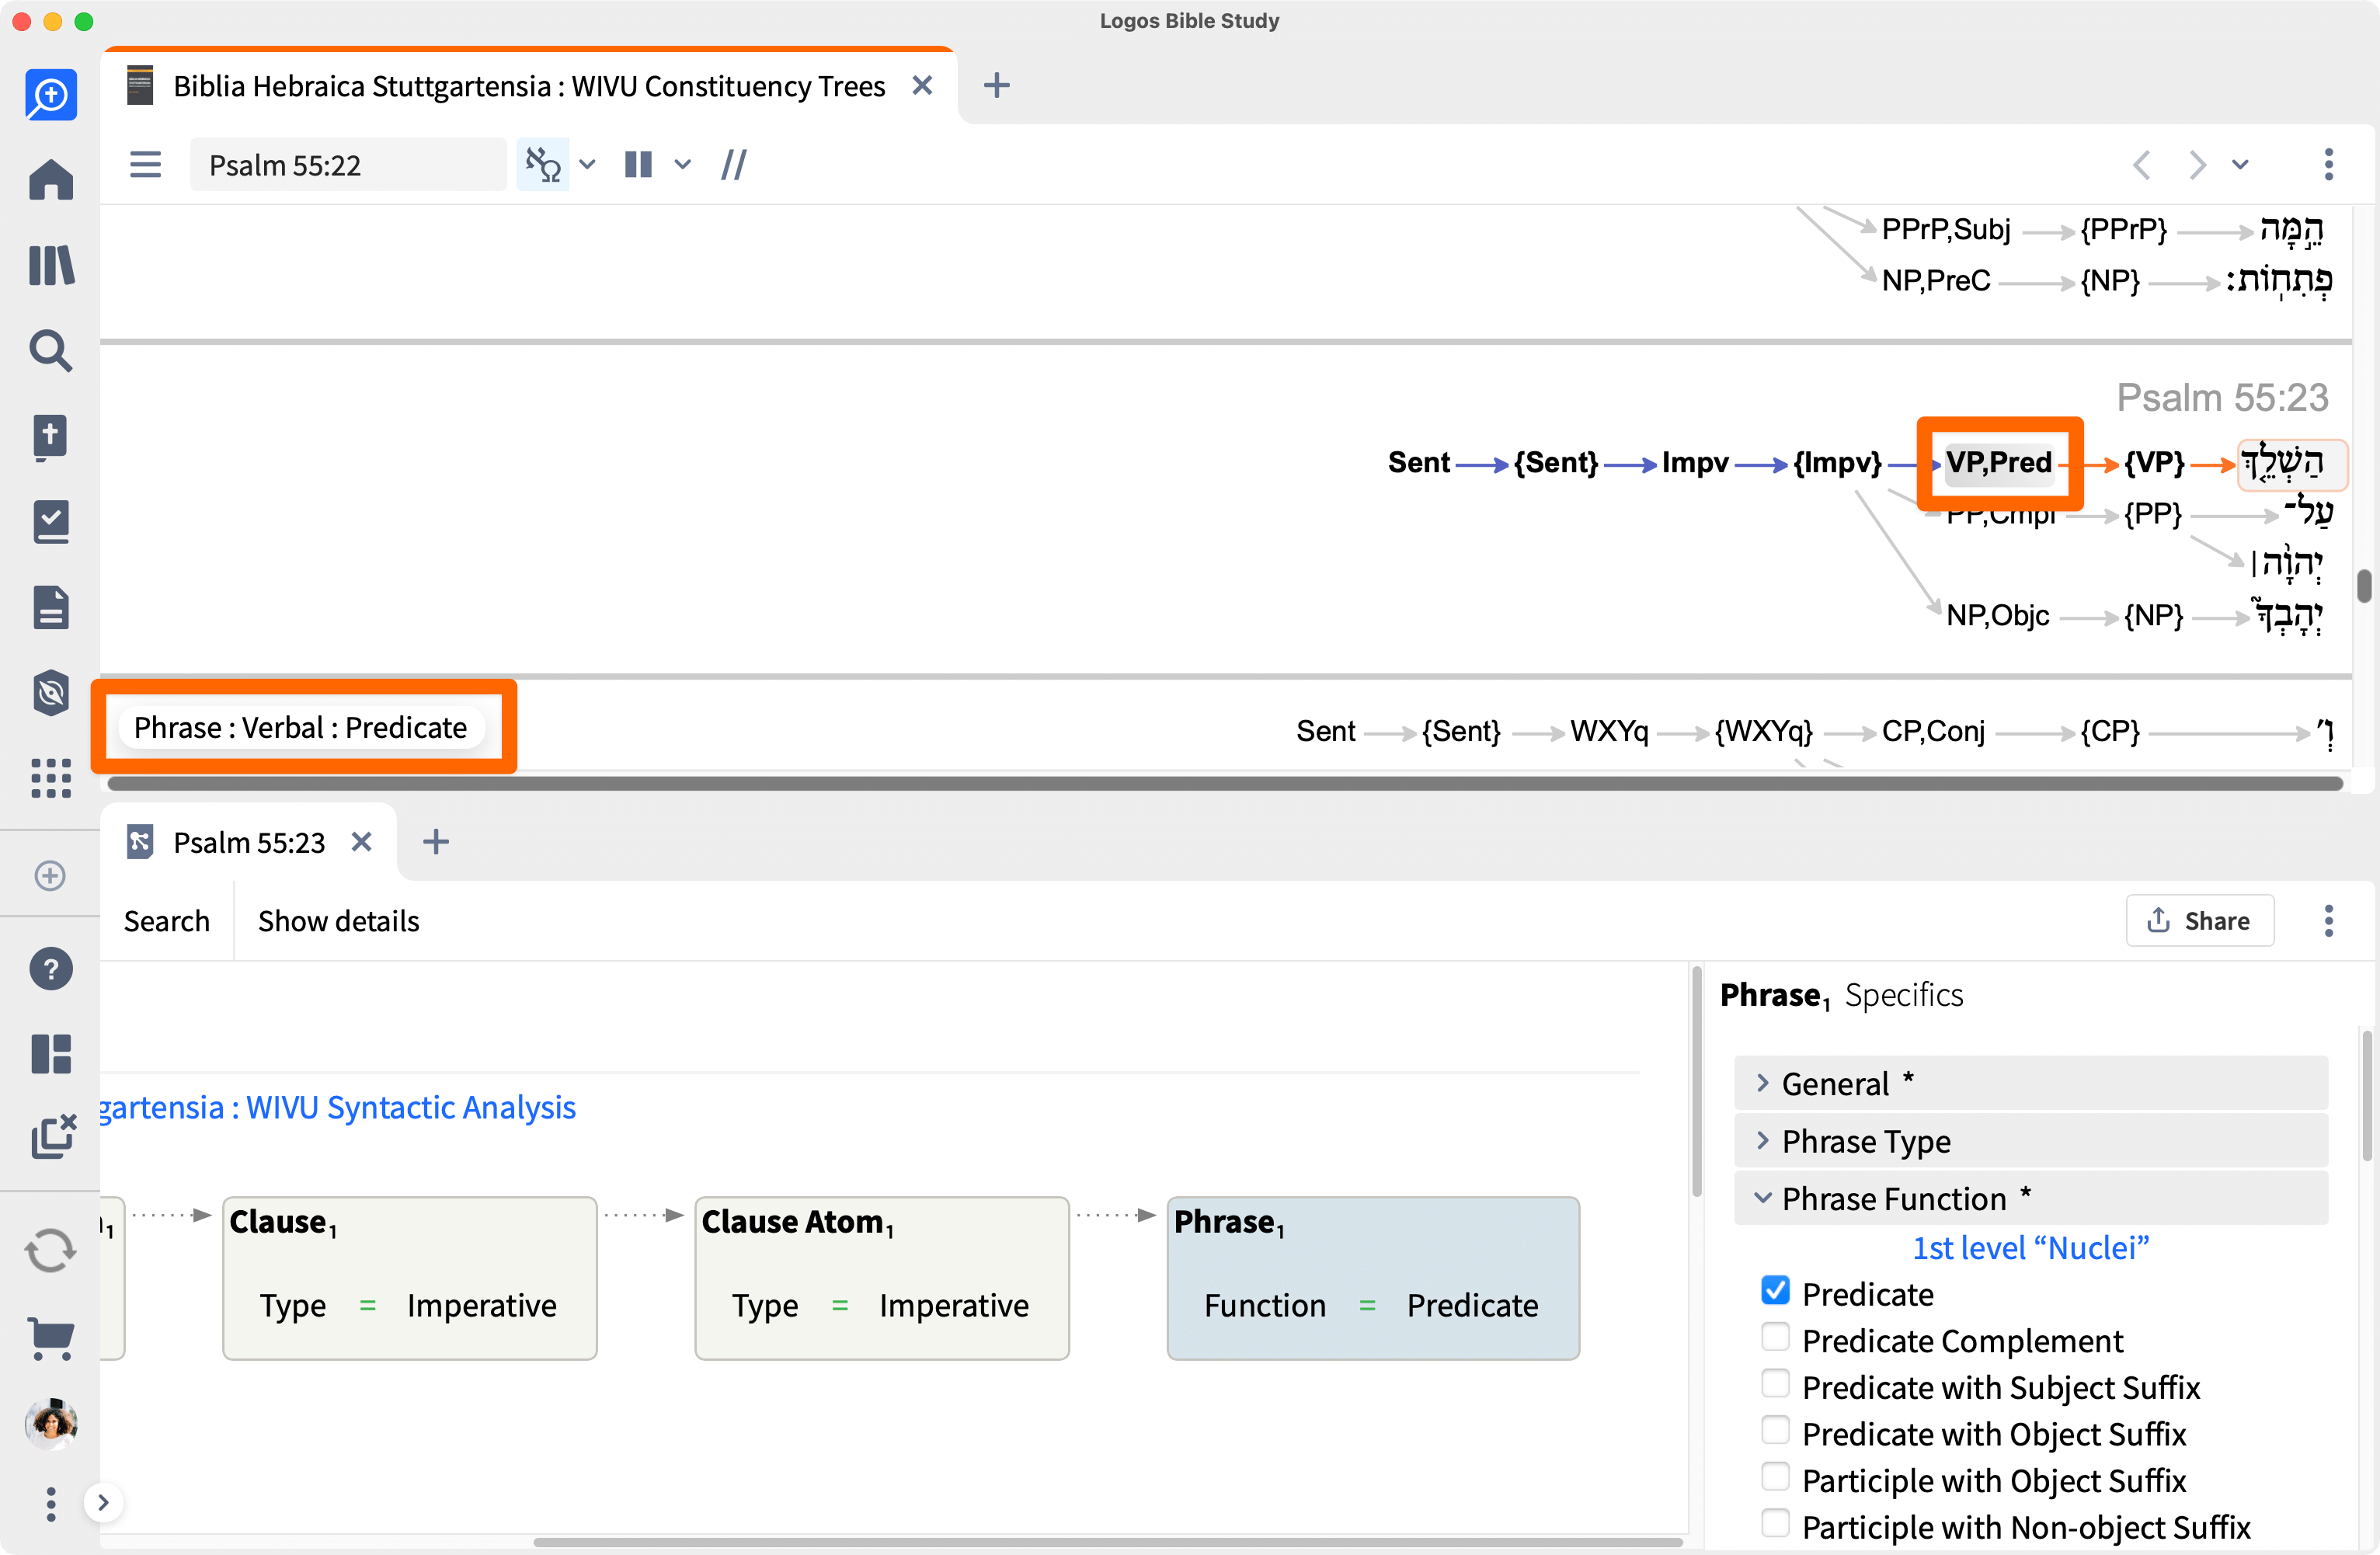This screenshot has height=1555, width=2380.
Task: Click Show details
Action: pos(339,921)
